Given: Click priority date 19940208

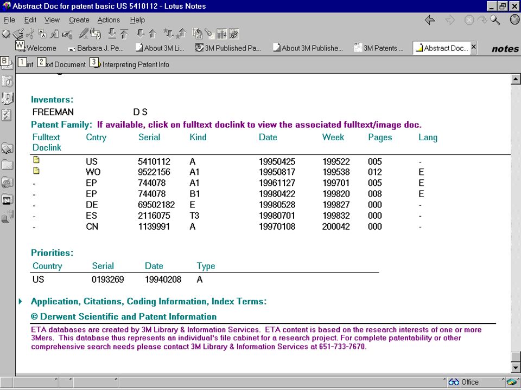Looking at the screenshot, I should click(163, 279).
